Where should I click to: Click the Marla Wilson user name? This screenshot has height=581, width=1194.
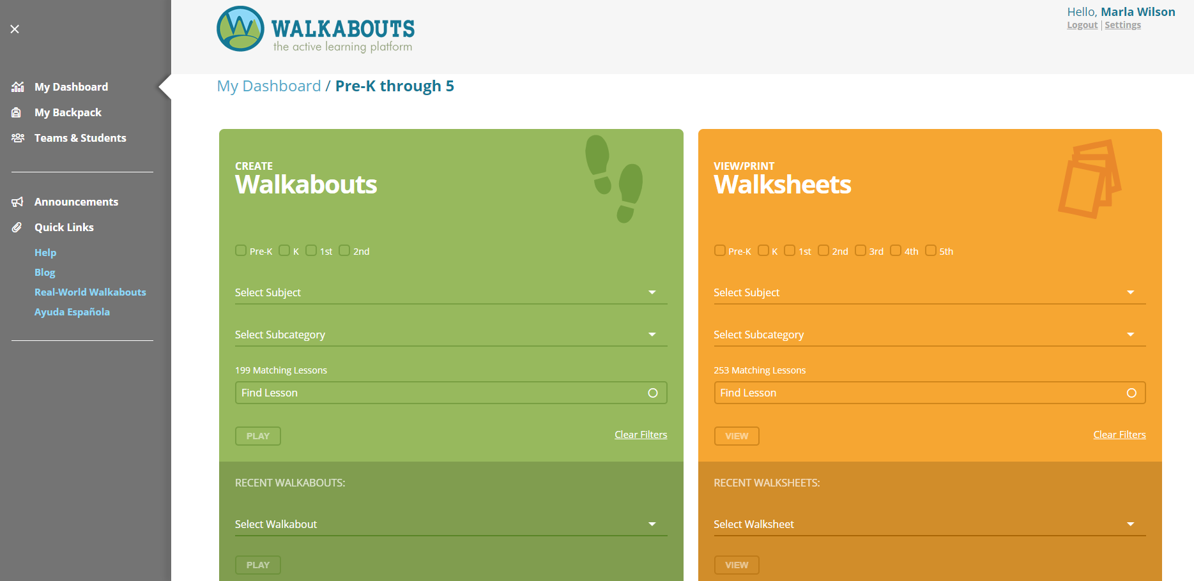tap(1138, 11)
